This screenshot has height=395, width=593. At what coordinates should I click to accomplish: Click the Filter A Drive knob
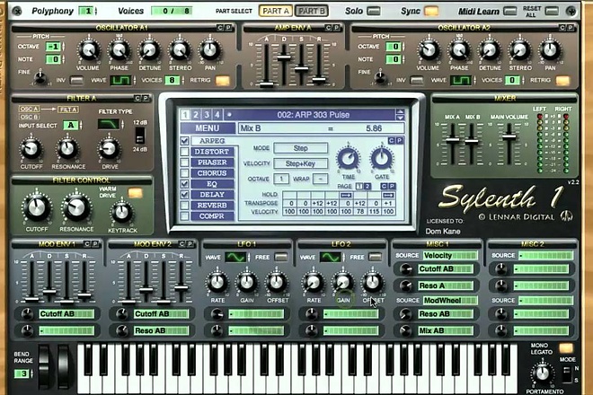coord(110,149)
